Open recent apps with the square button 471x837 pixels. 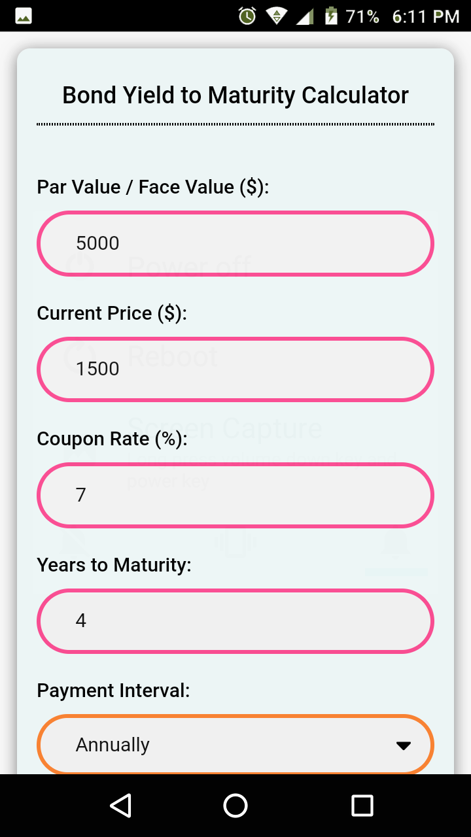362,806
